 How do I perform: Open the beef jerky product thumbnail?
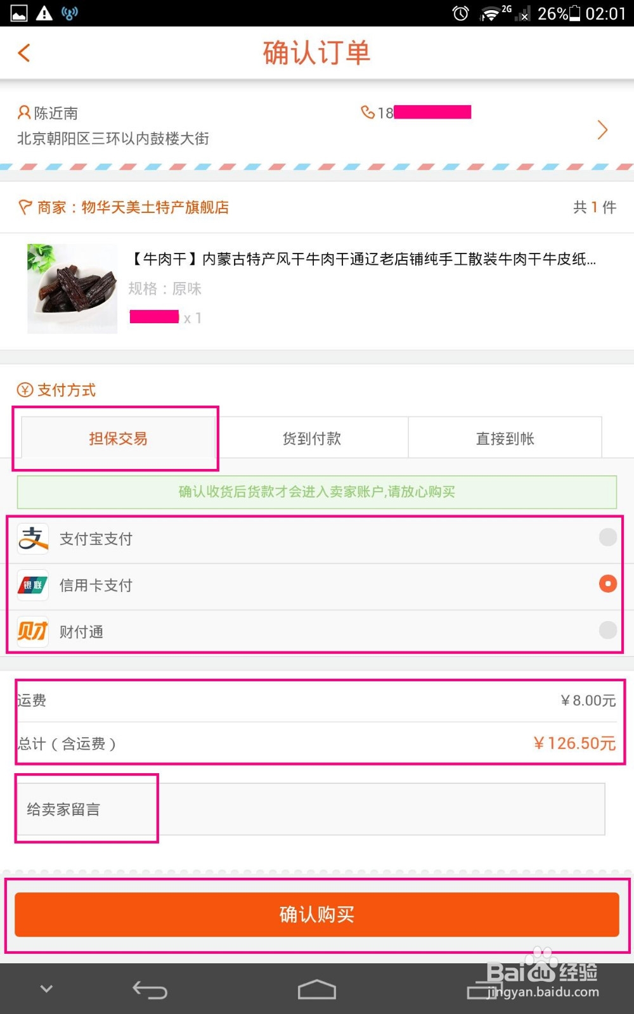pos(72,288)
